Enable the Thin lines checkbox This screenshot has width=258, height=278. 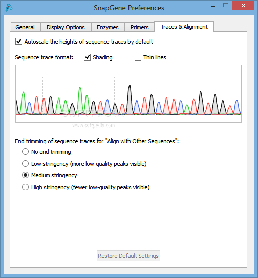(138, 57)
